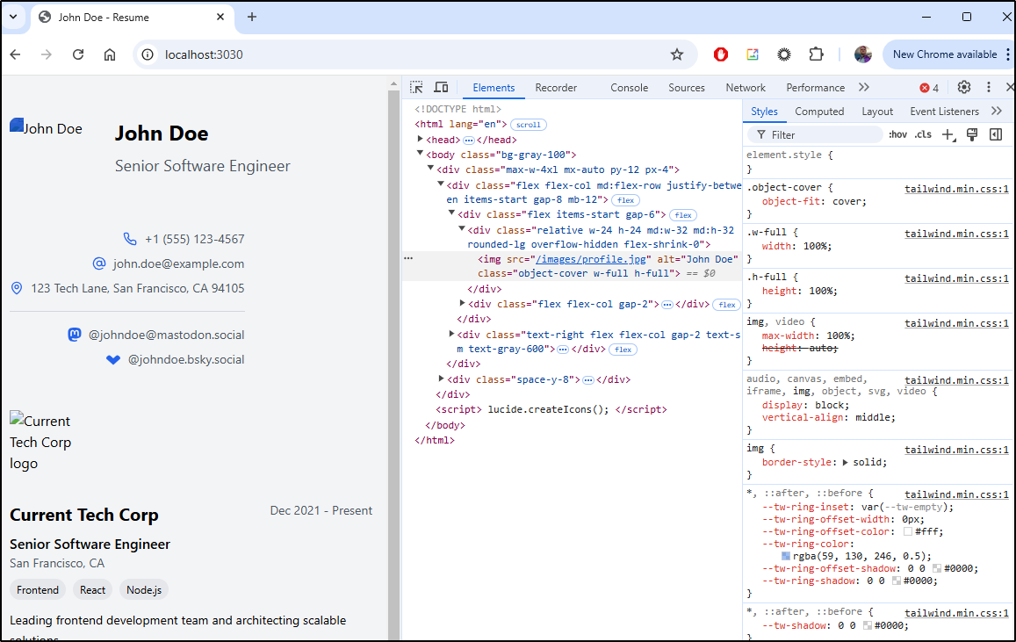Click New Chrome available update button
This screenshot has height=642, width=1016.
pyautogui.click(x=945, y=54)
